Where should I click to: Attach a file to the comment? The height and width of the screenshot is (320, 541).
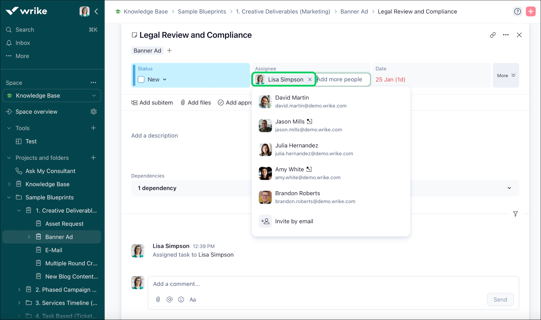pyautogui.click(x=158, y=299)
